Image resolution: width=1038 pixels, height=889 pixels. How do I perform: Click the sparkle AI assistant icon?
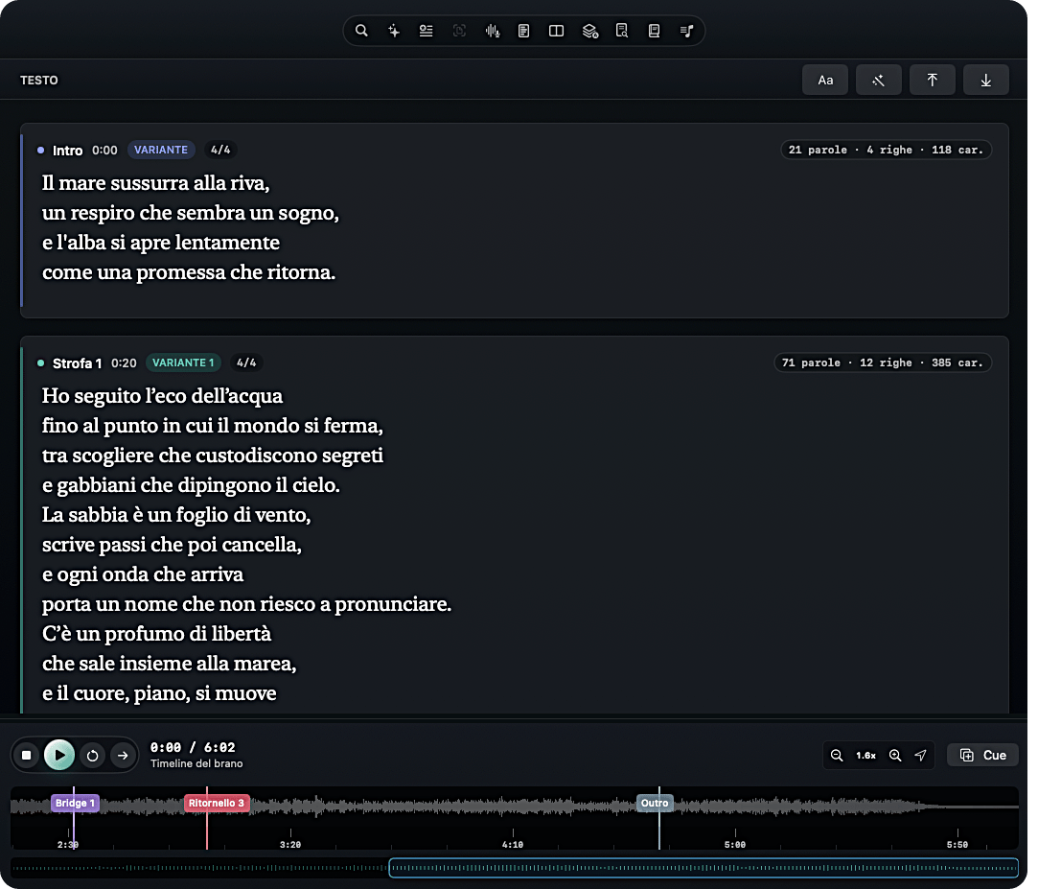point(394,31)
